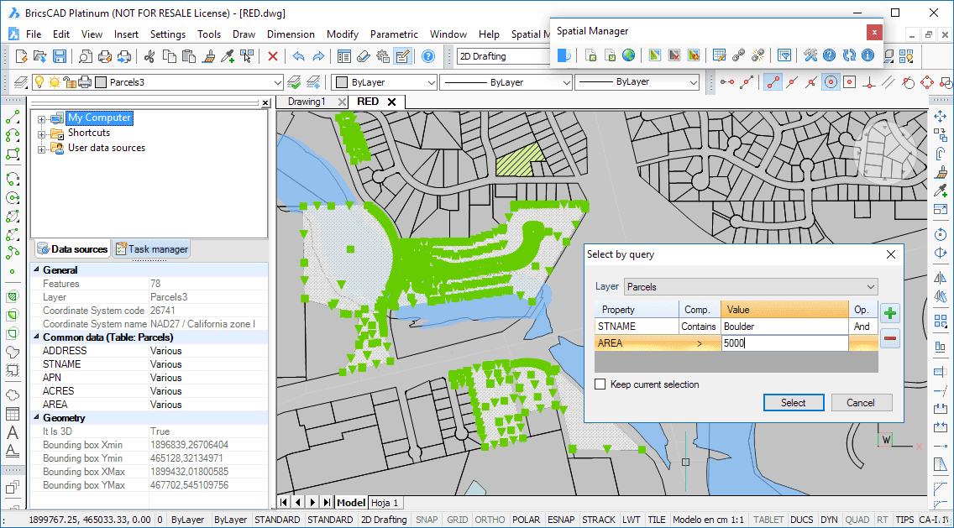Toggle POLAR tracking in the status bar
The width and height of the screenshot is (954, 528).
tap(526, 520)
